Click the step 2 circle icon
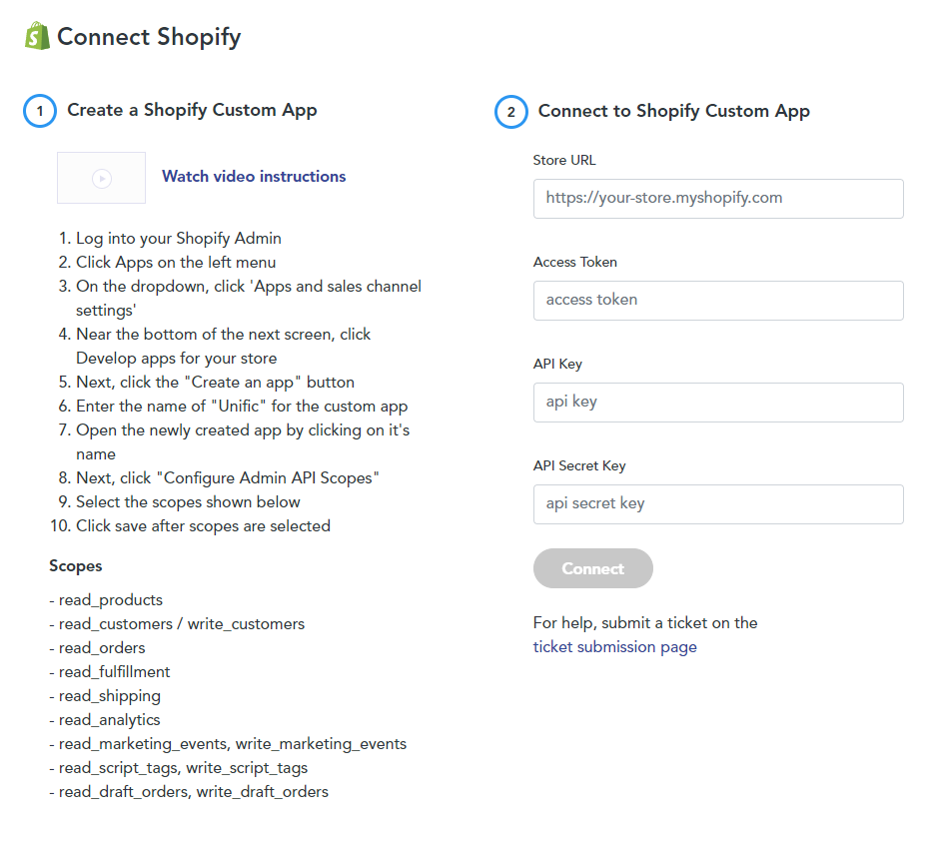Viewport: 934px width, 843px height. [511, 112]
